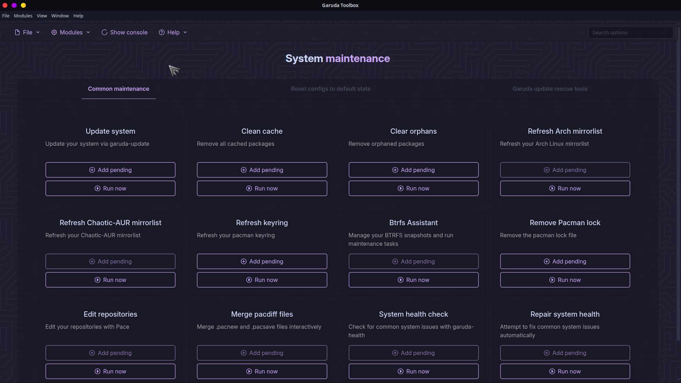The width and height of the screenshot is (681, 383).
Task: Click play icon in Refresh Arch mirrorlist Run now
Action: pyautogui.click(x=552, y=188)
